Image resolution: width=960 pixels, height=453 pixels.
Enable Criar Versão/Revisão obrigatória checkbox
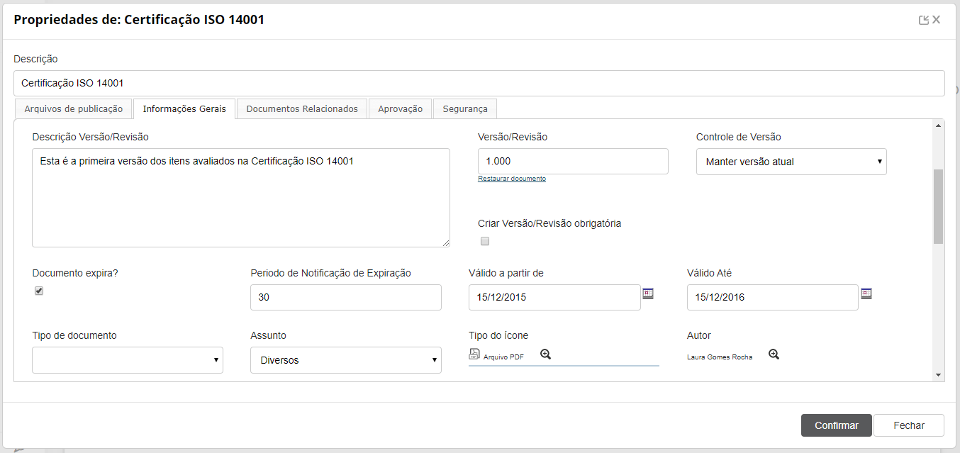point(485,241)
